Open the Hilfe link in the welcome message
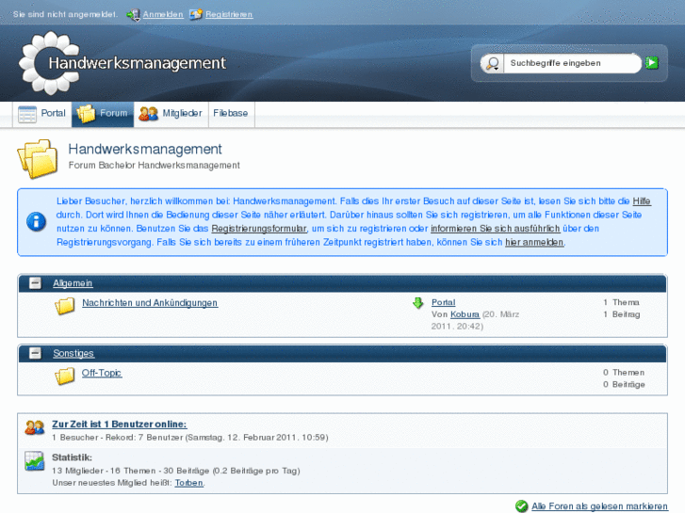685x513 pixels. point(642,201)
